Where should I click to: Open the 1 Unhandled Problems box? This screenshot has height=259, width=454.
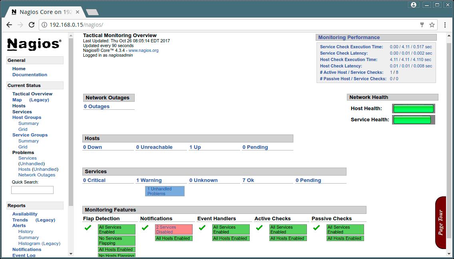coord(164,191)
